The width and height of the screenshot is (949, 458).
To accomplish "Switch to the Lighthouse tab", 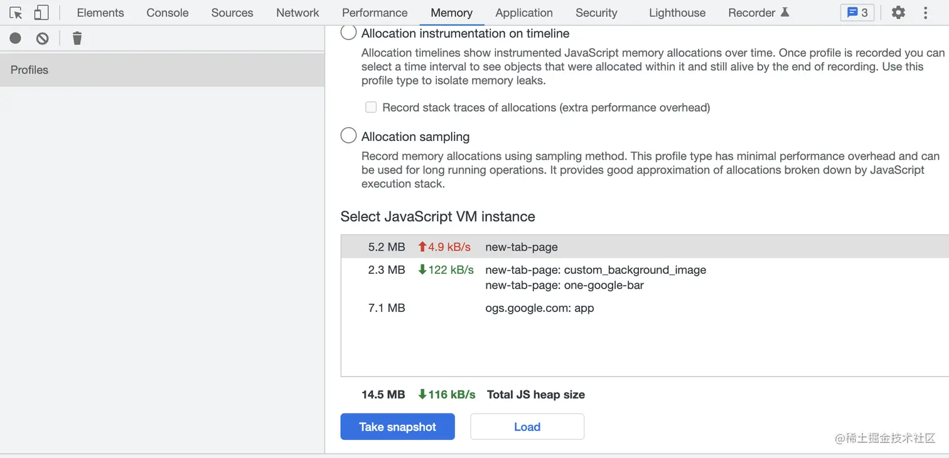I will tap(677, 13).
